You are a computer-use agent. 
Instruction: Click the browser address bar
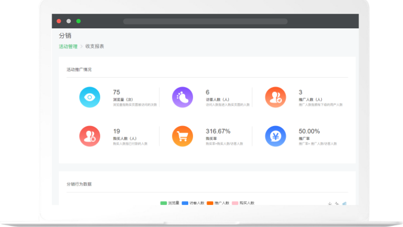(x=205, y=22)
